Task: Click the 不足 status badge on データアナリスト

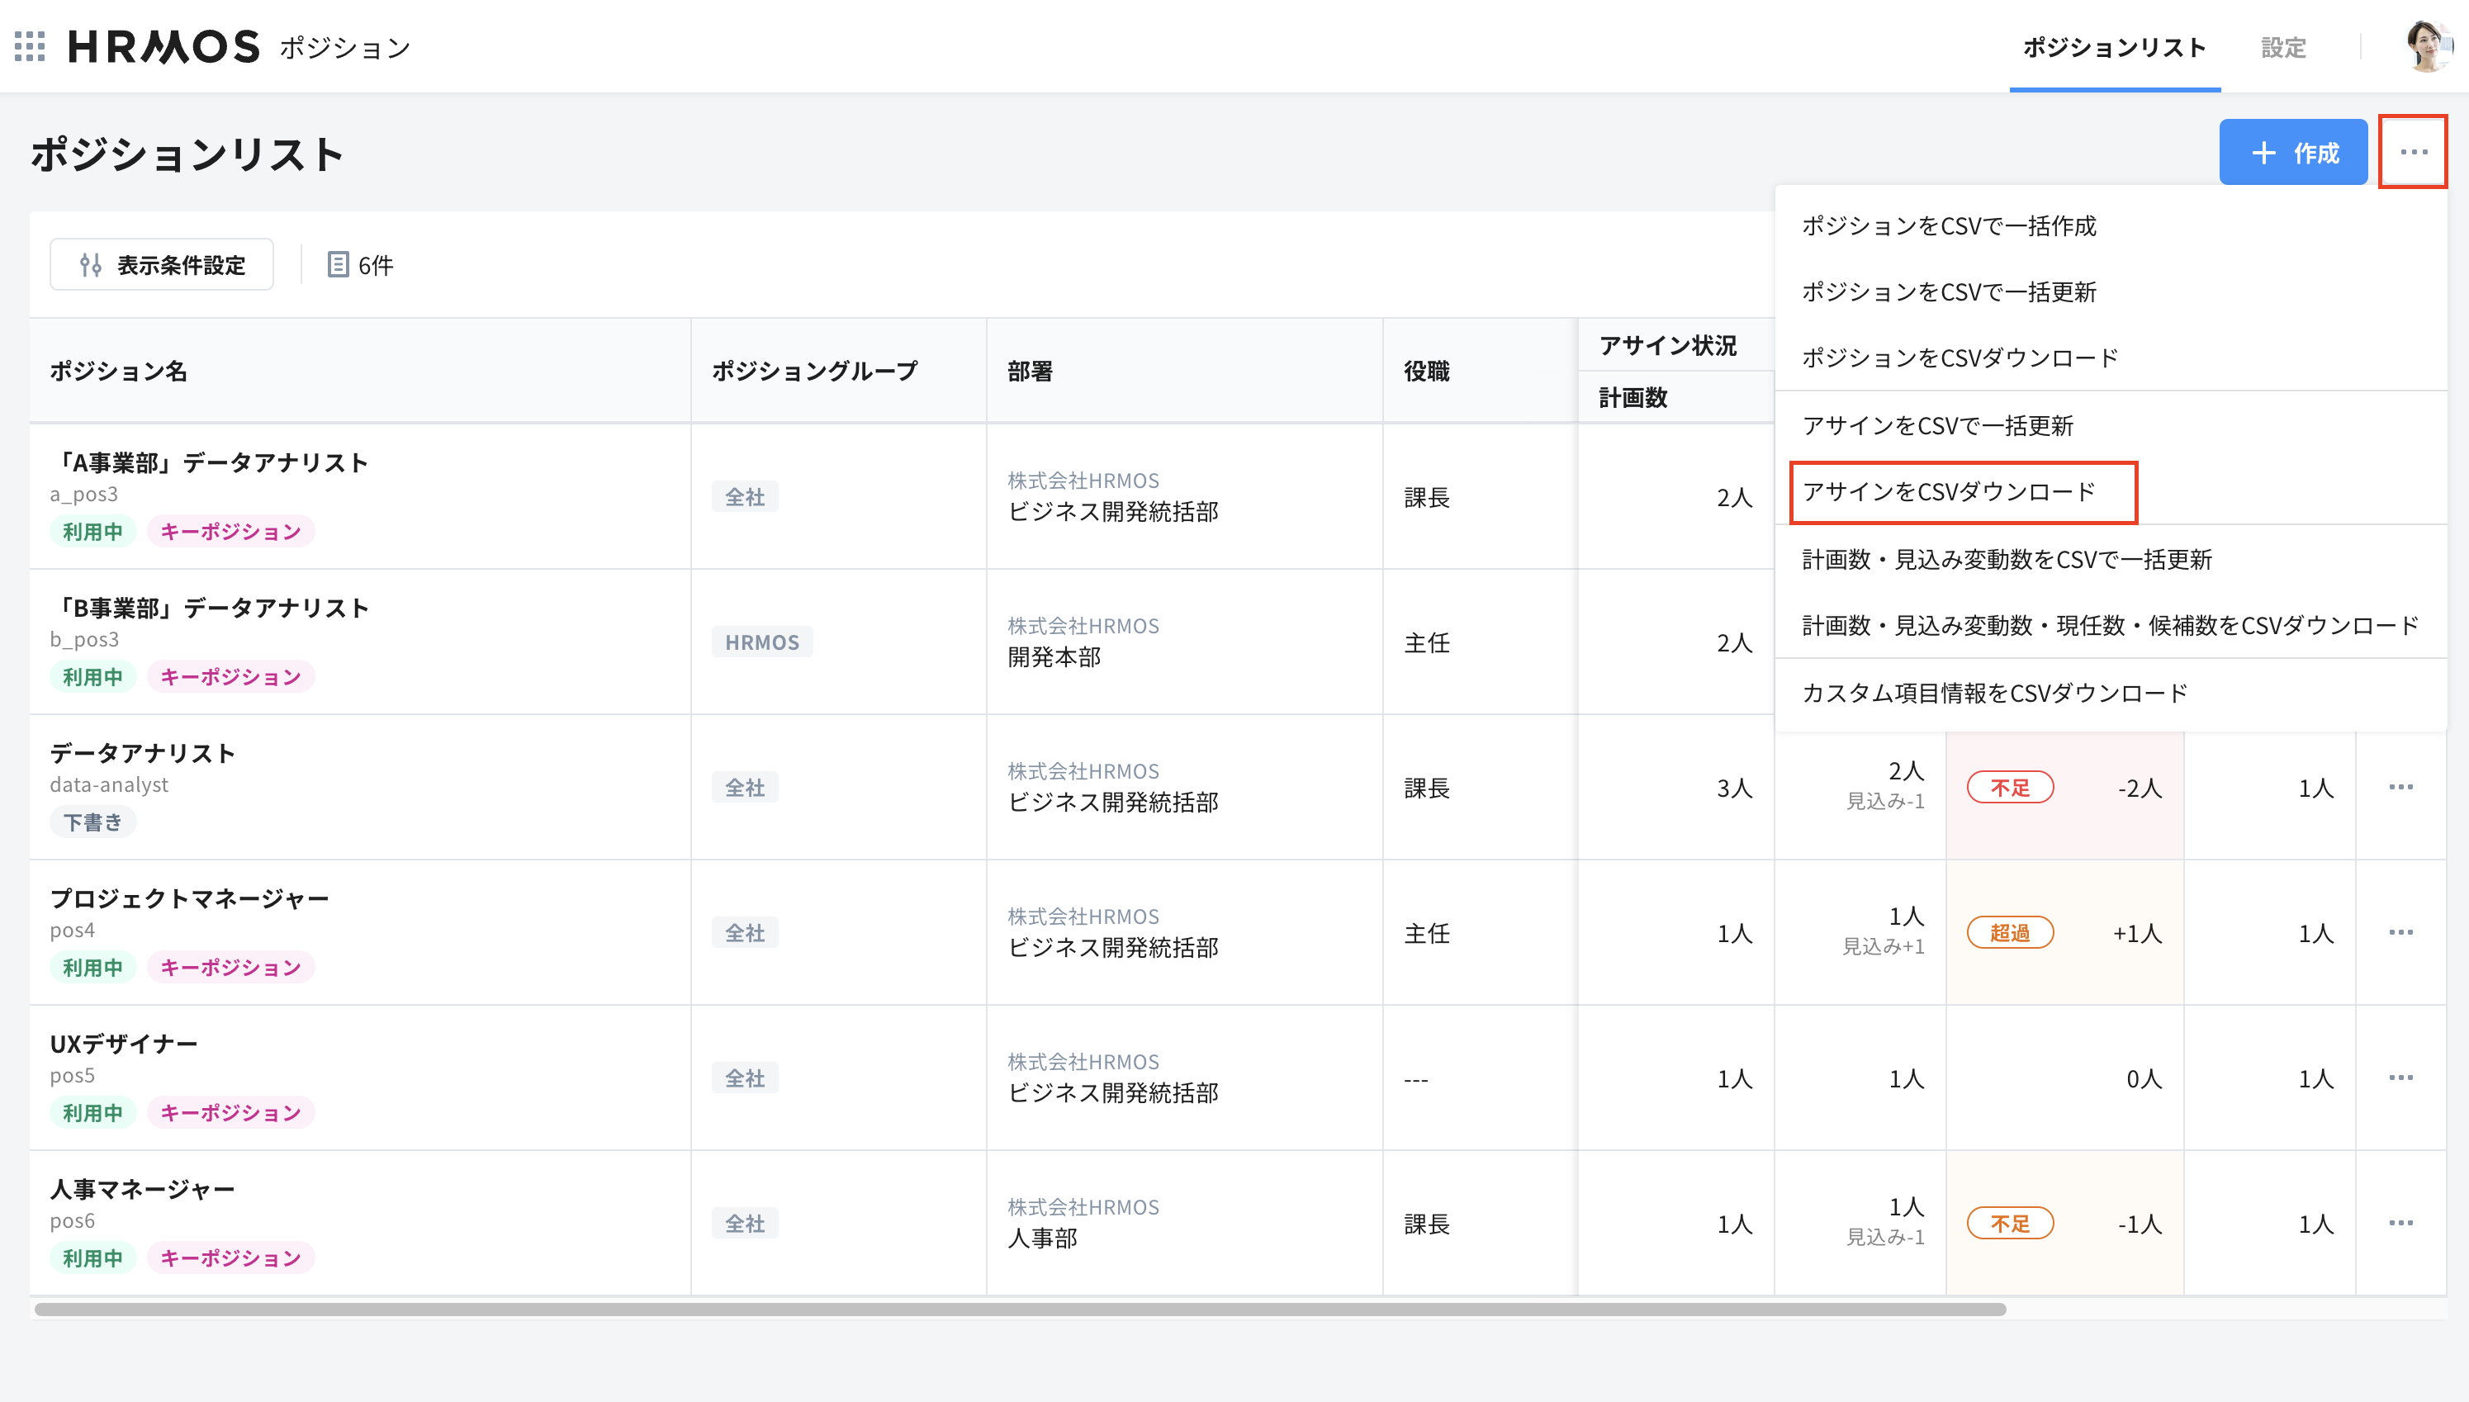Action: [2011, 787]
